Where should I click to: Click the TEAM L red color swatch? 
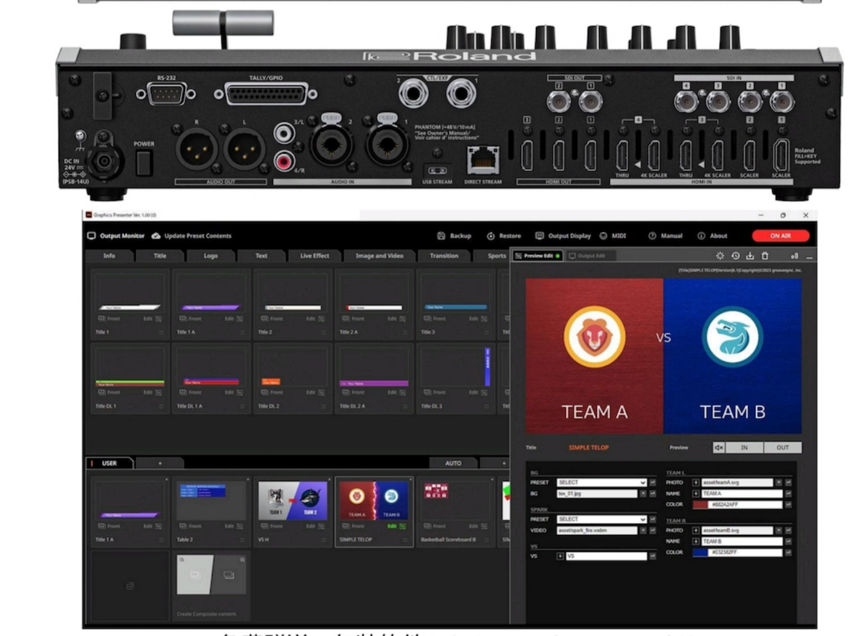pos(701,504)
